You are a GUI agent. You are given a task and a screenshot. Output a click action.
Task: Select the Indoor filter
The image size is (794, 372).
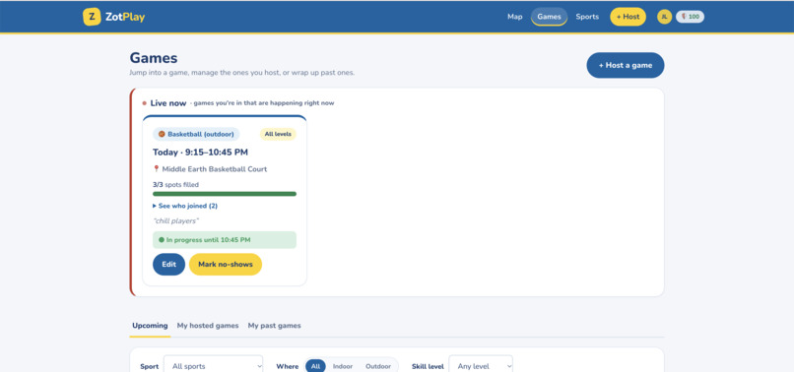pos(343,366)
